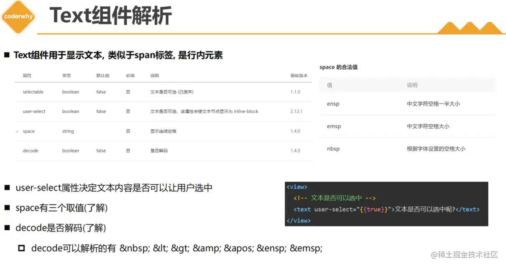This screenshot has height=267, width=506.
Task: Select the emsp value cell
Action: 334,126
